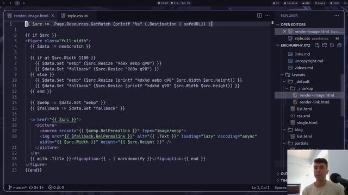
Task: Open list.html under _default folder
Action: tap(304, 109)
